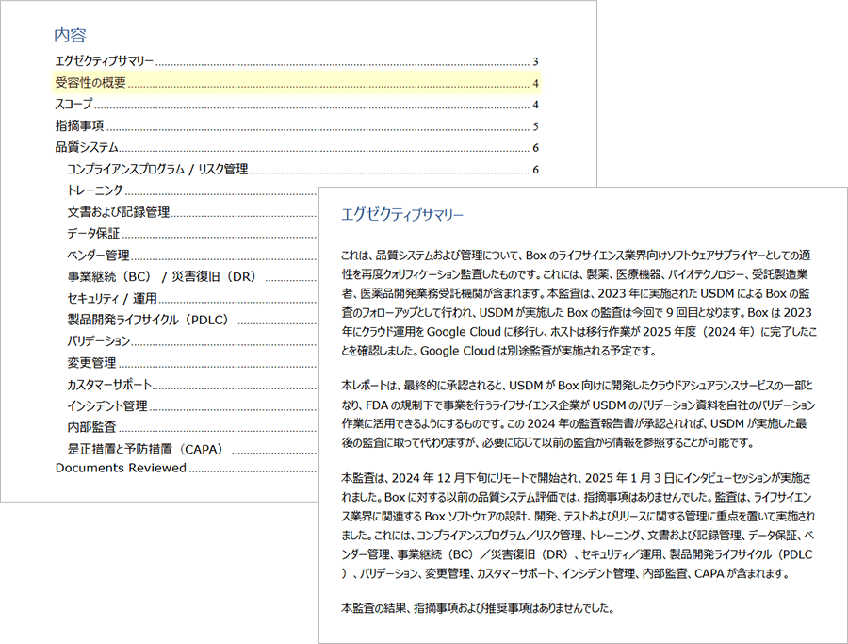Go to コンプライアンスプログラム / リスク管理 entry
The image size is (848, 644).
coord(157,170)
